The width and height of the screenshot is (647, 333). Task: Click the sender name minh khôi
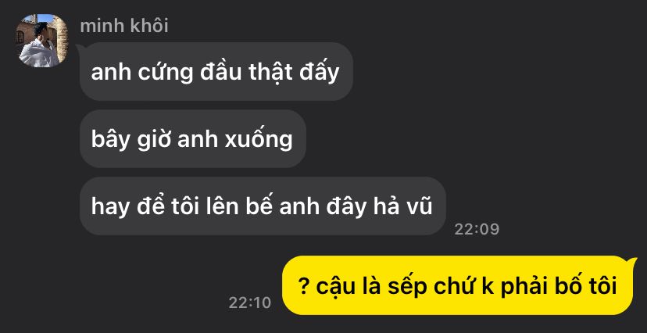[x=124, y=27]
